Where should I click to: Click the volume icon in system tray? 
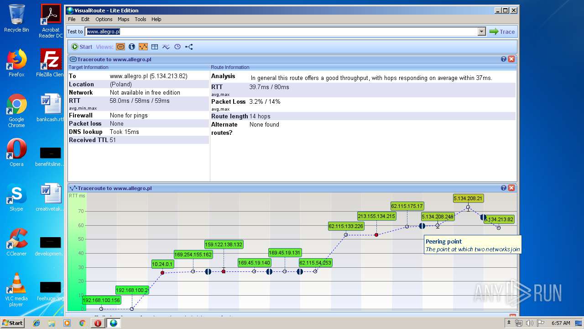(529, 323)
